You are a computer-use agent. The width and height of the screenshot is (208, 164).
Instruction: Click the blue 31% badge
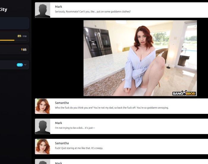point(20,65)
